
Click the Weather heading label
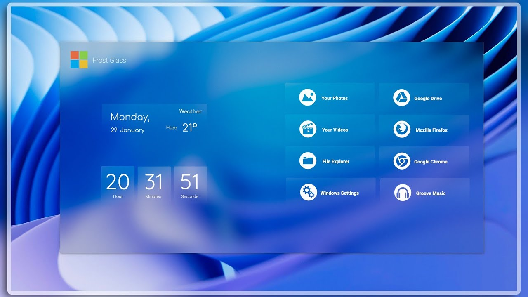pos(190,111)
